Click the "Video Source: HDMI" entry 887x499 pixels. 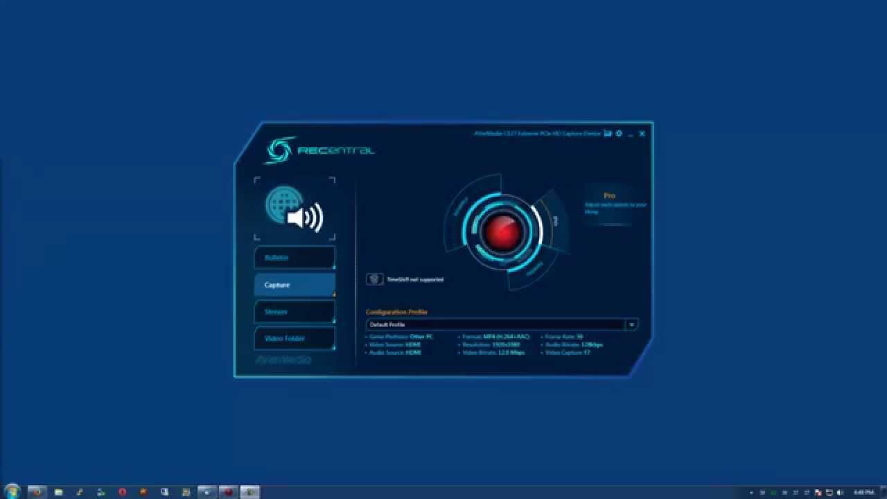[395, 344]
